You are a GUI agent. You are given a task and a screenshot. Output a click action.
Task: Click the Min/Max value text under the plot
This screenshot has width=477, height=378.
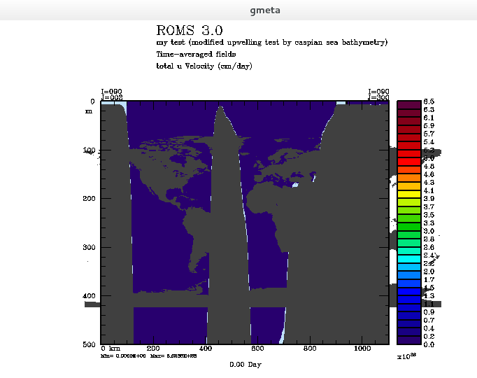149,356
